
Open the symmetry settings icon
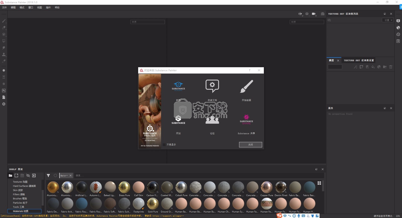tap(300, 14)
